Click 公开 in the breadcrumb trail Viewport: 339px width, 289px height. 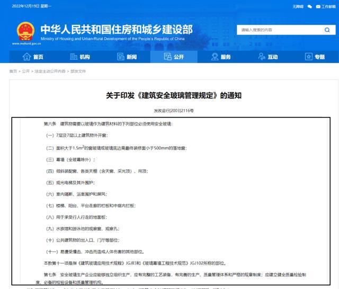(x=26, y=71)
